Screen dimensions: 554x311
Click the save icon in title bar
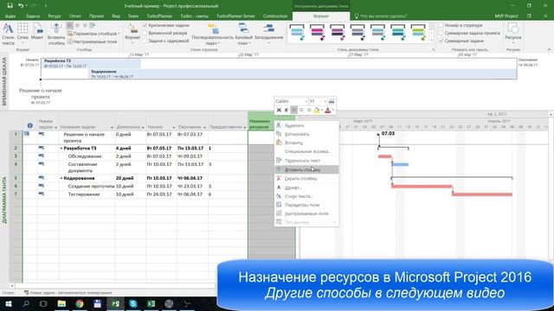[x=10, y=6]
